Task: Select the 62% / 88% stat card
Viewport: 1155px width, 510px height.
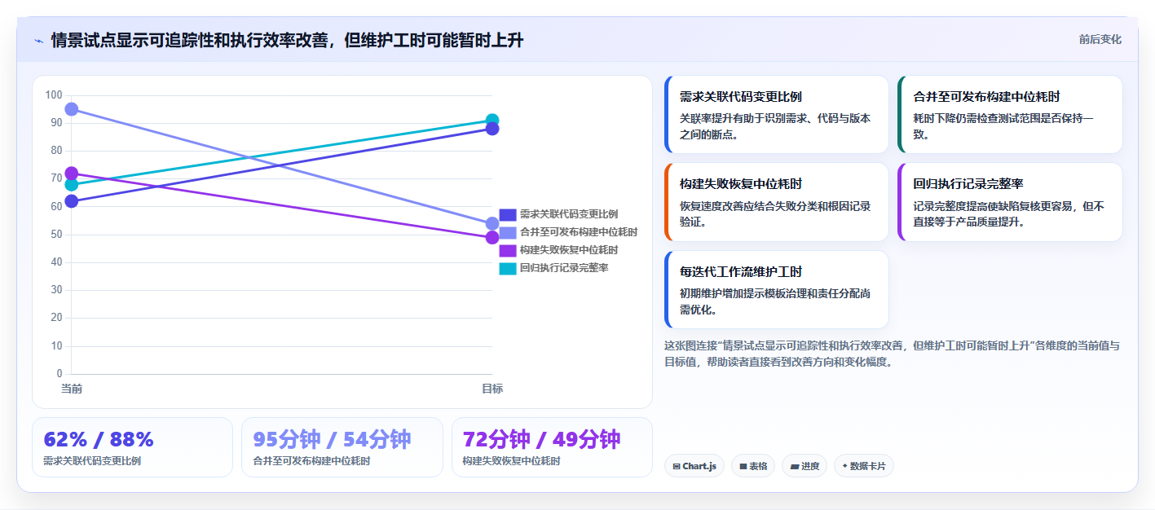Action: (x=132, y=447)
